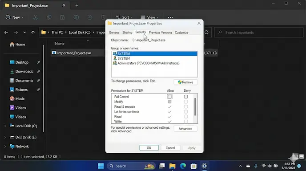The width and height of the screenshot is (306, 171).
Task: Expand the Network tree node
Action: coord(5,147)
